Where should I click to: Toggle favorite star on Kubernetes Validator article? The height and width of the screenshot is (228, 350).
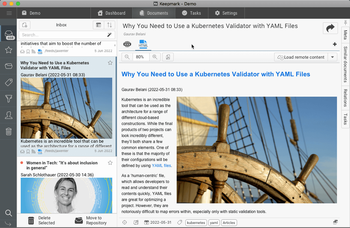pyautogui.click(x=110, y=63)
